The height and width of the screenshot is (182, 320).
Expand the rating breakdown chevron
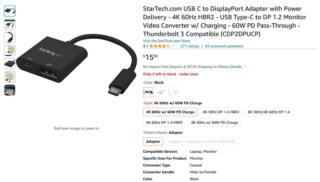pos(174,46)
